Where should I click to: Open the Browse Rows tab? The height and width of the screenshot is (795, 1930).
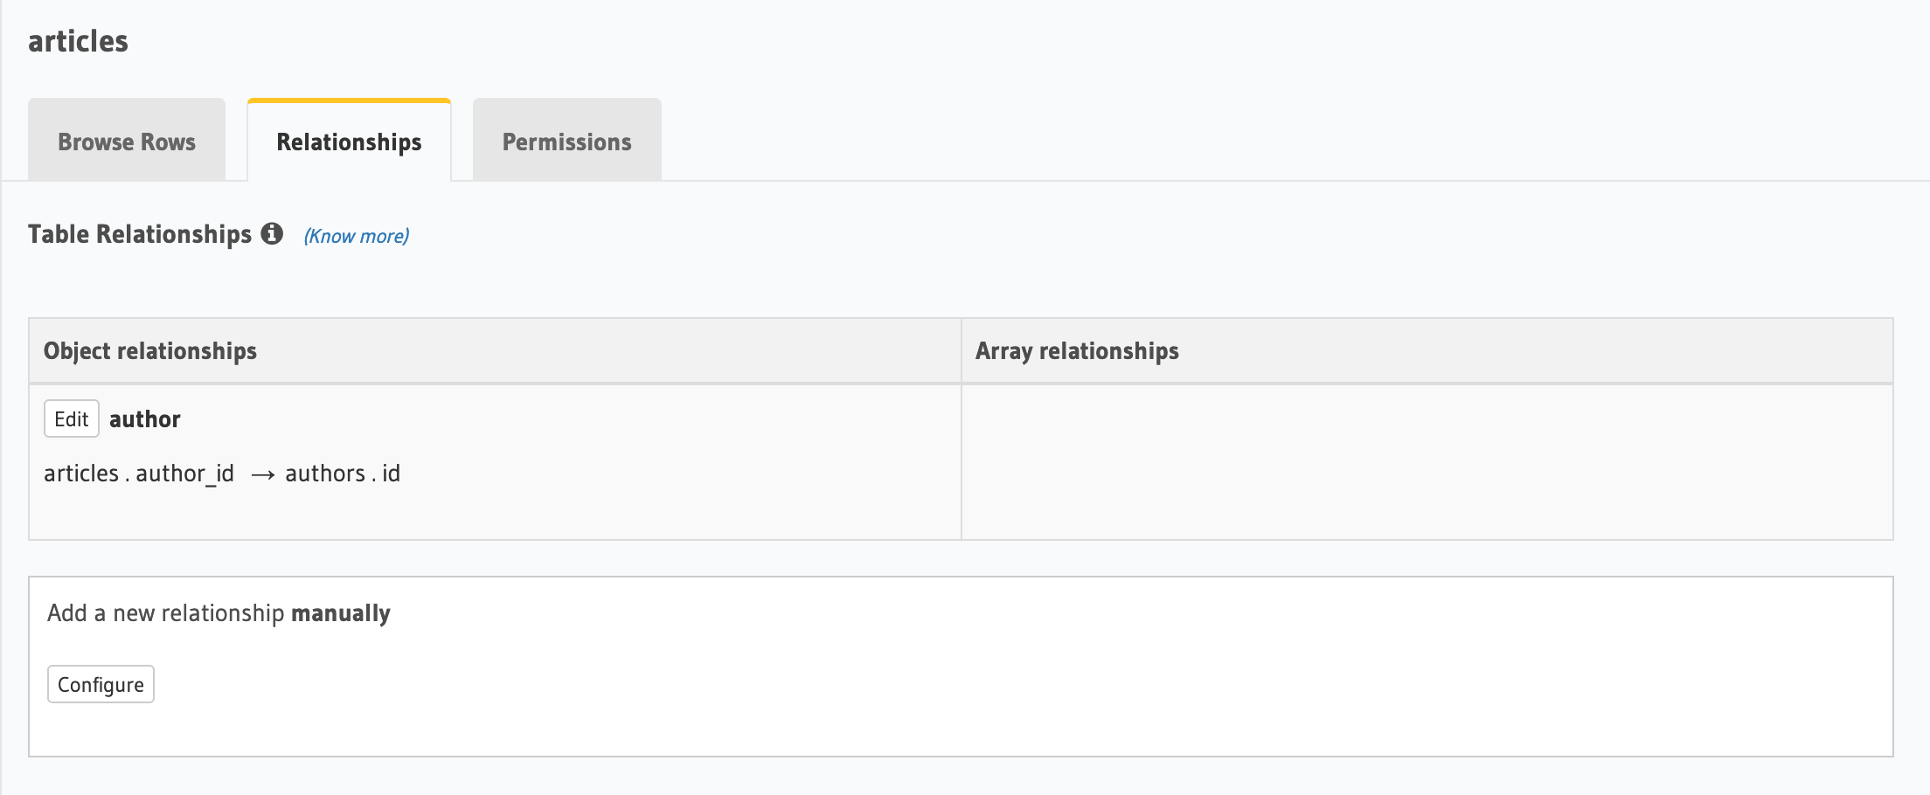[x=126, y=141]
